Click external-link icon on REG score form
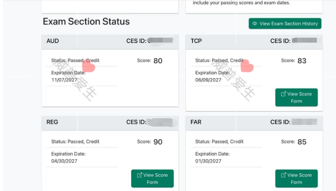Image resolution: width=336 pixels, height=191 pixels. point(139,175)
